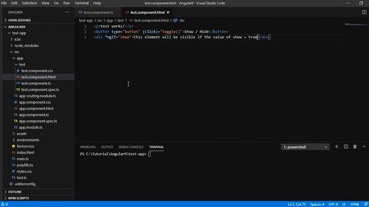Change end of line sequence LF

click(344, 204)
